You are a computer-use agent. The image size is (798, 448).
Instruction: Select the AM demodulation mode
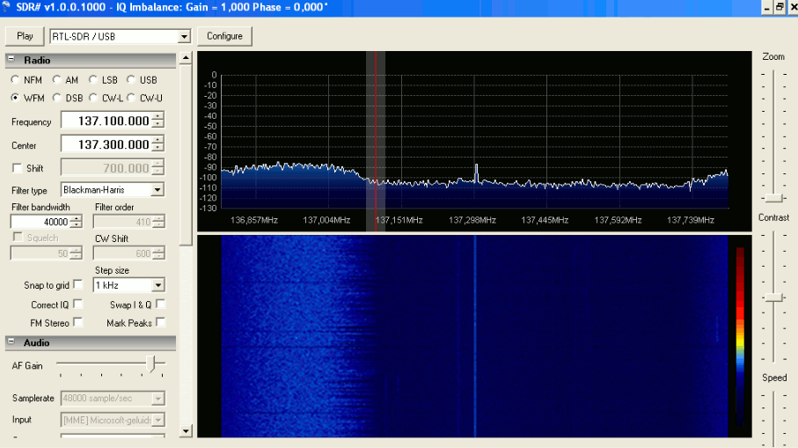(57, 80)
